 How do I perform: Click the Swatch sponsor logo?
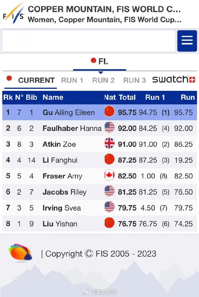174,80
